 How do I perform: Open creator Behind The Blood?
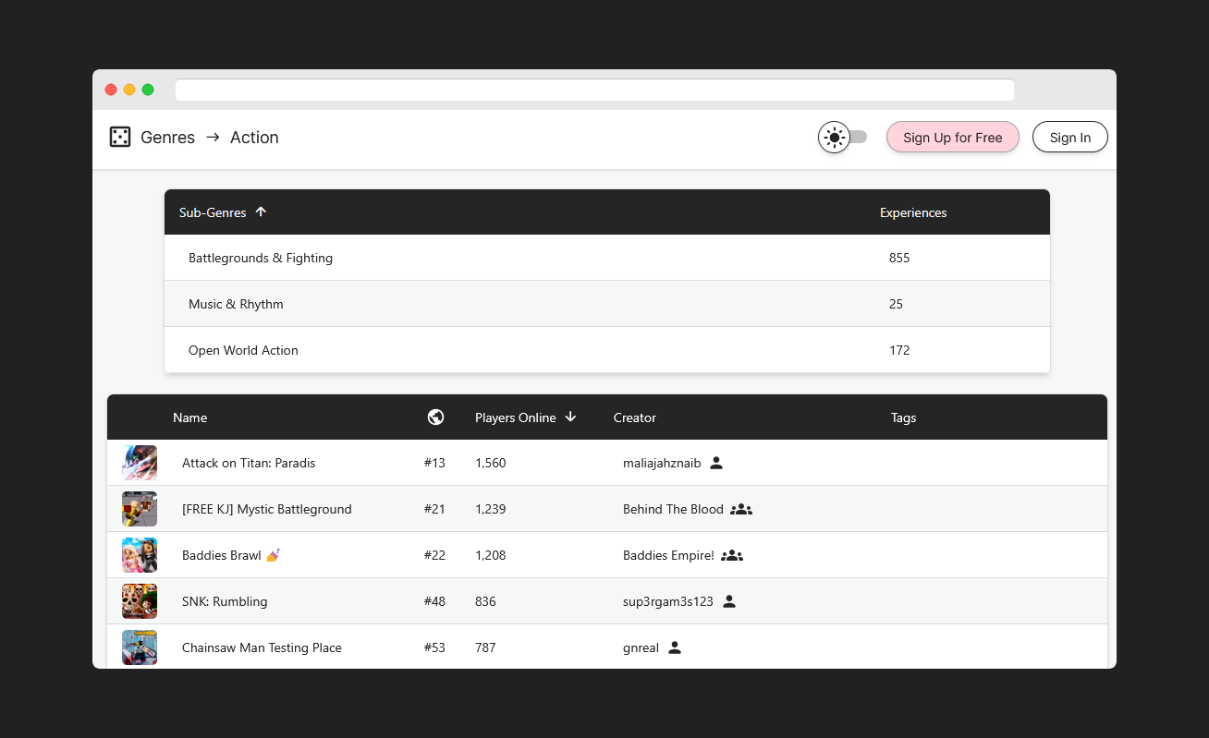point(673,509)
